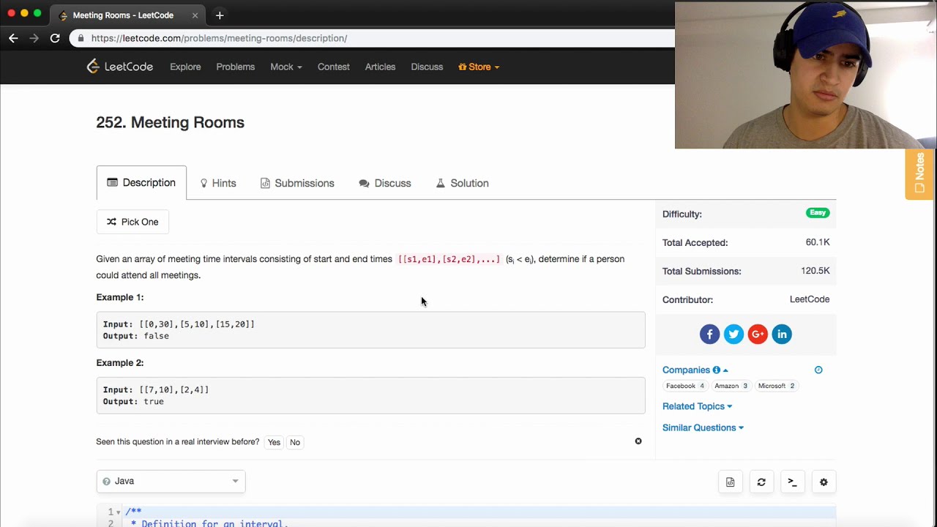Expand Related Topics
Screen dimensions: 937x527
click(x=697, y=406)
